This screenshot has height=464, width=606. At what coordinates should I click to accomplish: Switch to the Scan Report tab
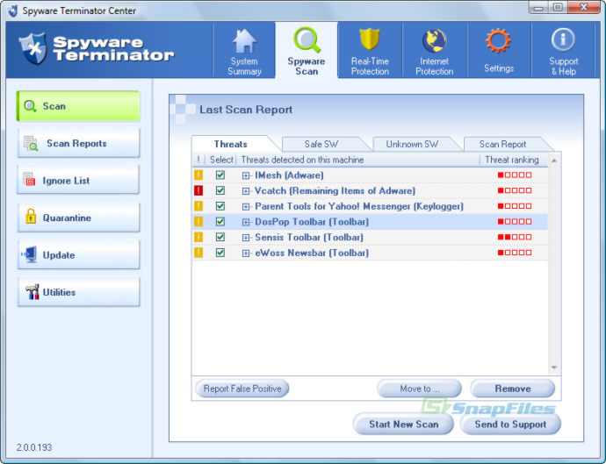502,144
